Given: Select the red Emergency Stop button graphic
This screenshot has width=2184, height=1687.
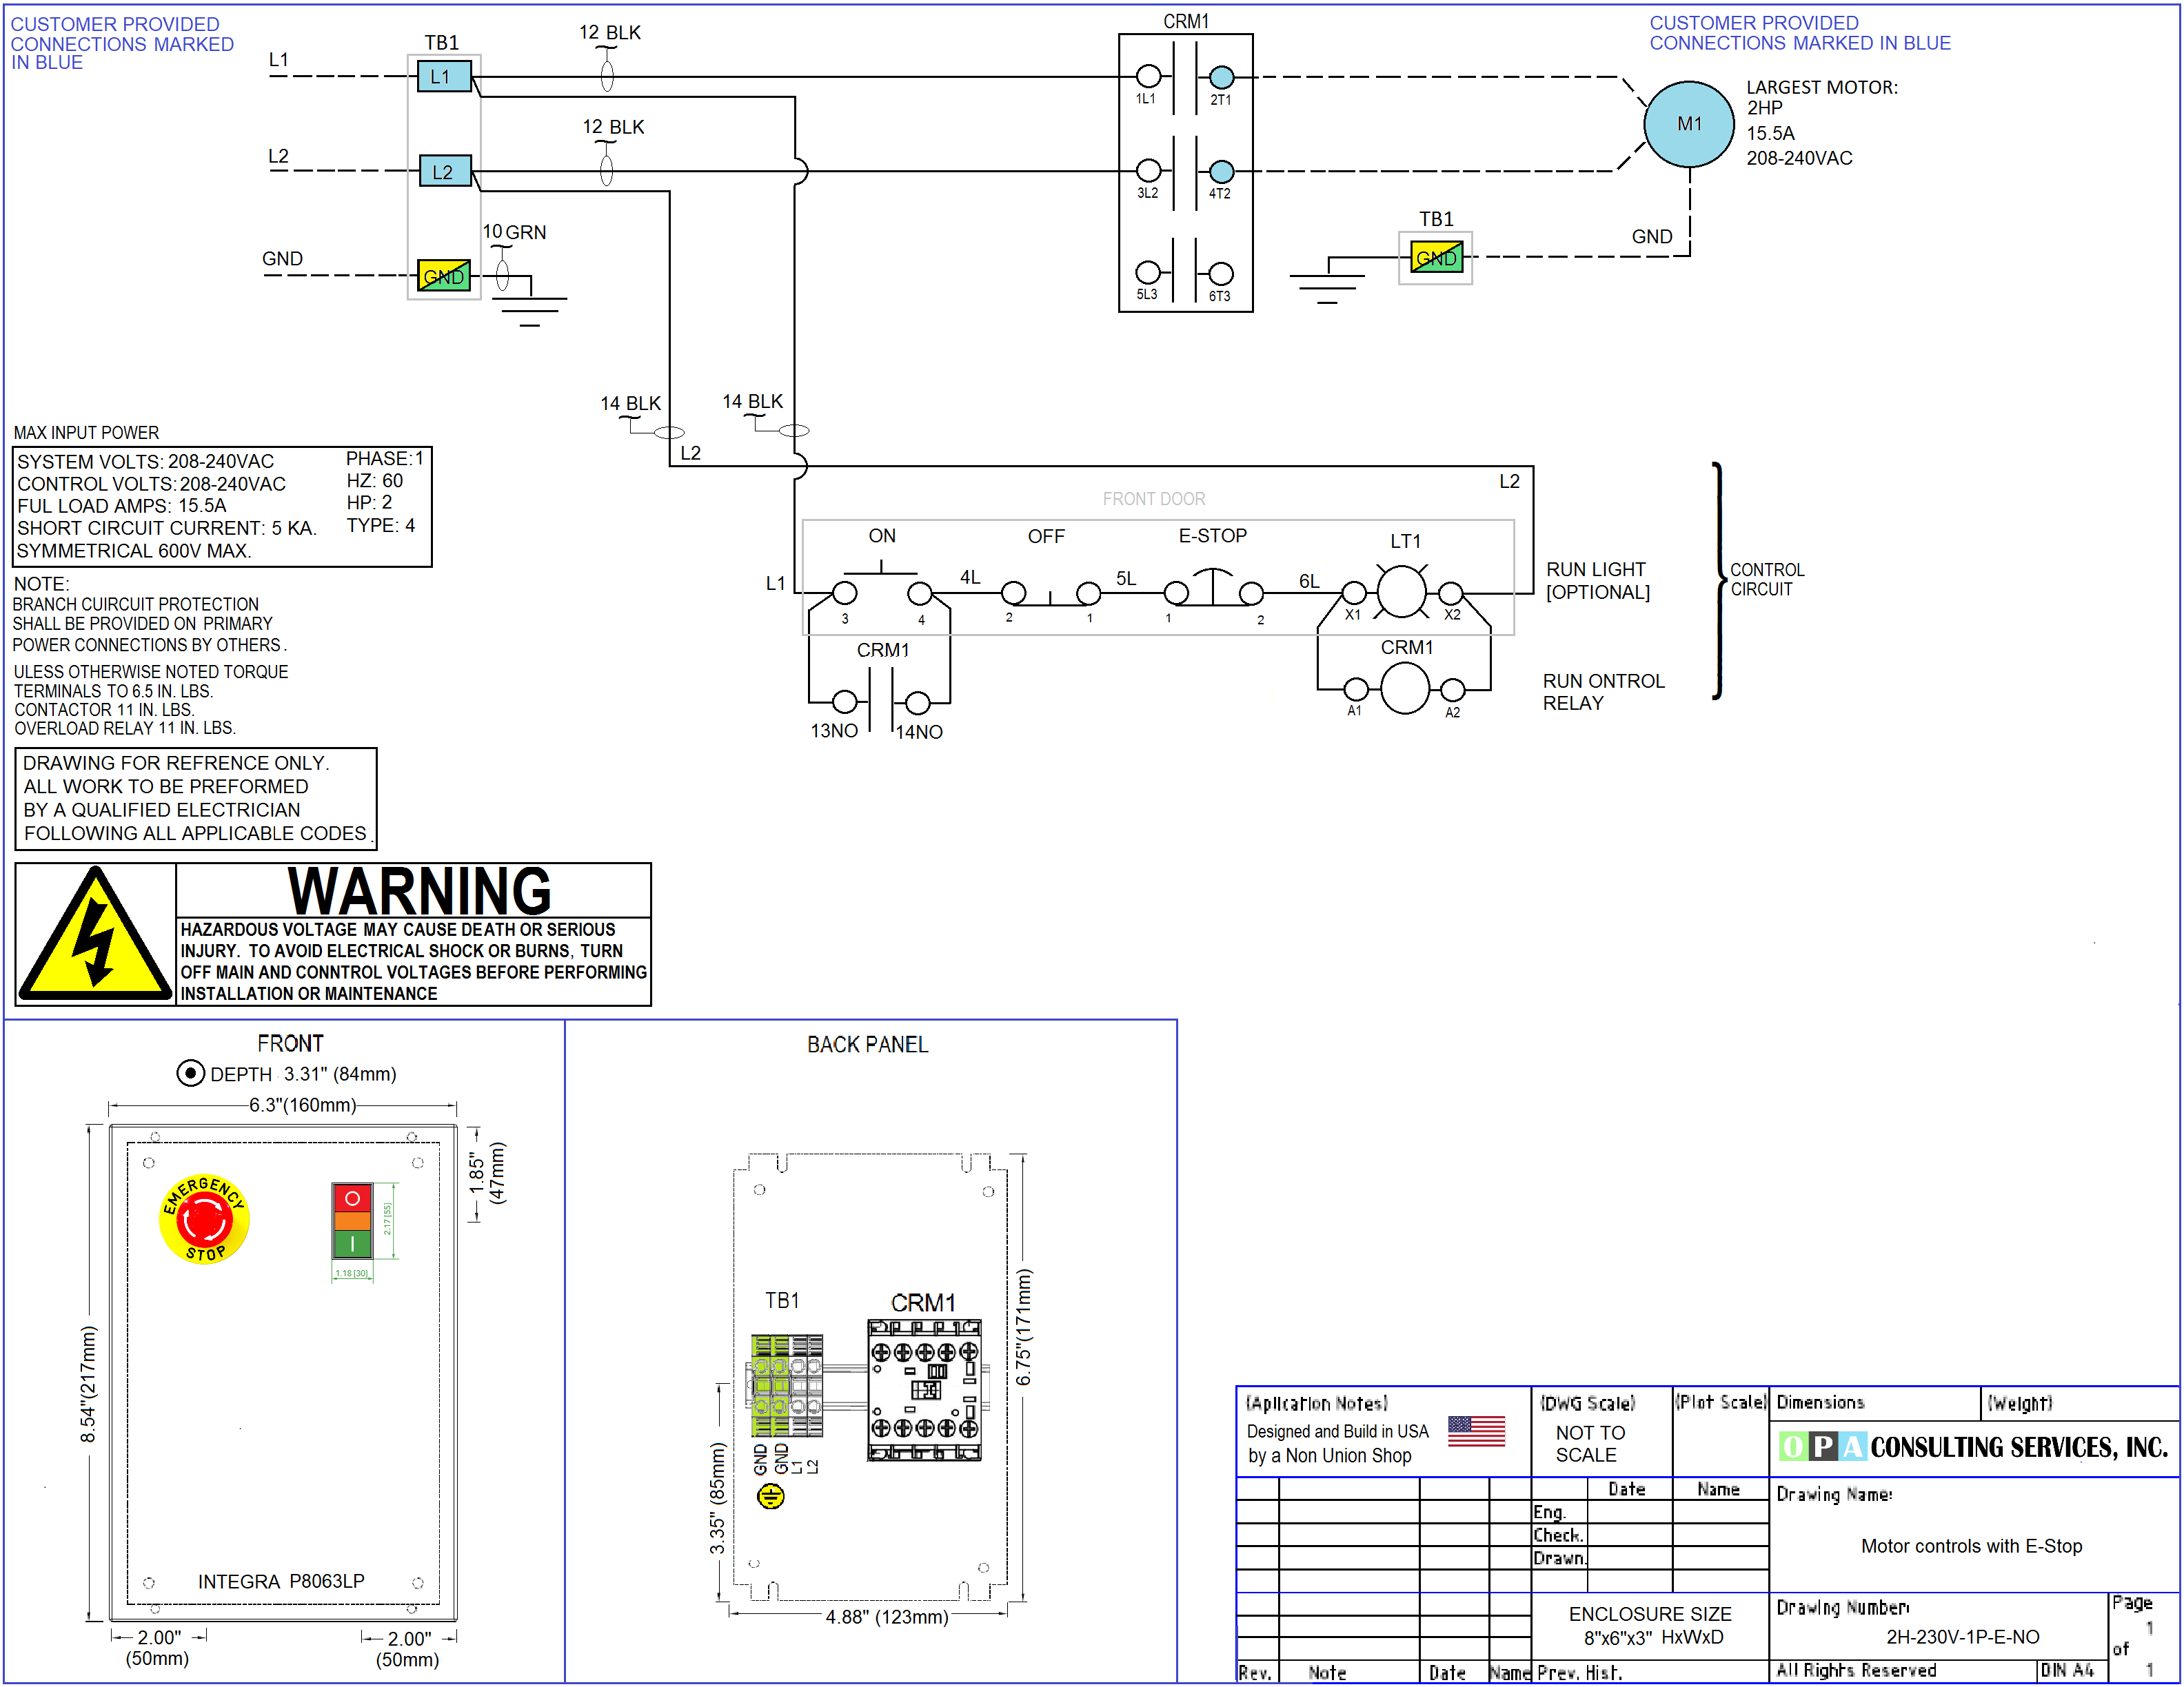Looking at the screenshot, I should tap(204, 1218).
